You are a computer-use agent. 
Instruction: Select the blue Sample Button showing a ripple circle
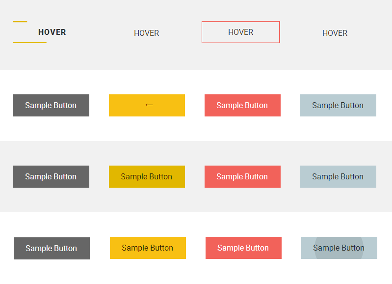339,248
